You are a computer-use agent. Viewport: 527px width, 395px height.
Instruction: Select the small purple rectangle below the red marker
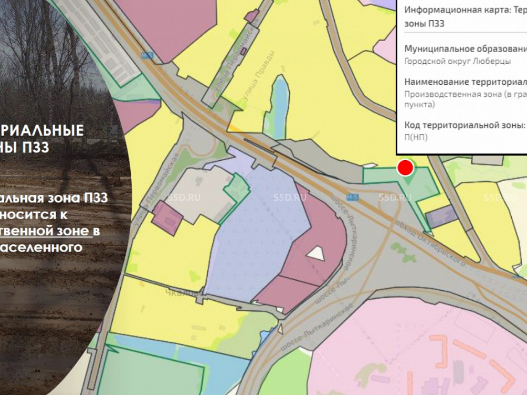pos(441,217)
